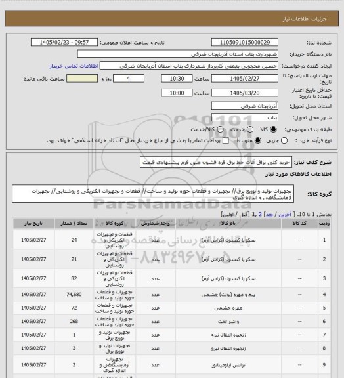
Task: Open اطلاعات تماس خریدار link
Action: (74, 66)
